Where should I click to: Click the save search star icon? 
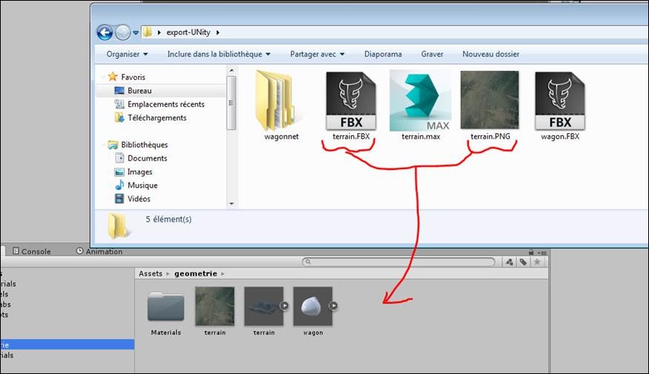pyautogui.click(x=537, y=262)
